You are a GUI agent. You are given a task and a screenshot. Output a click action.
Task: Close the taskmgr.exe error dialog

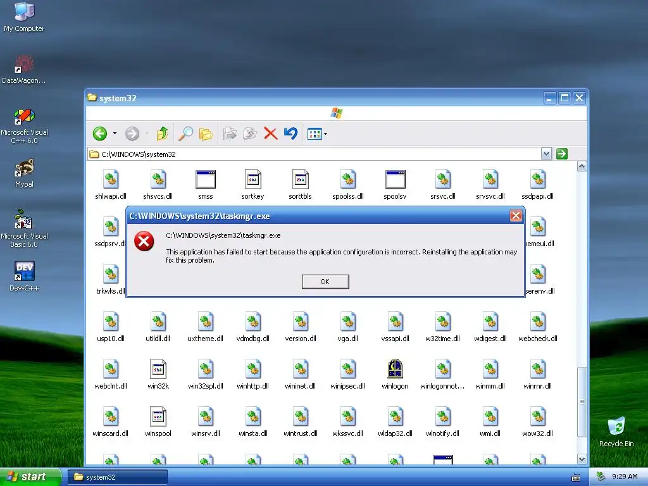click(516, 215)
